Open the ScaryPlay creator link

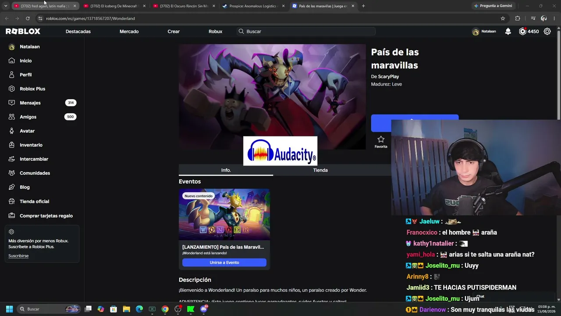coord(388,76)
